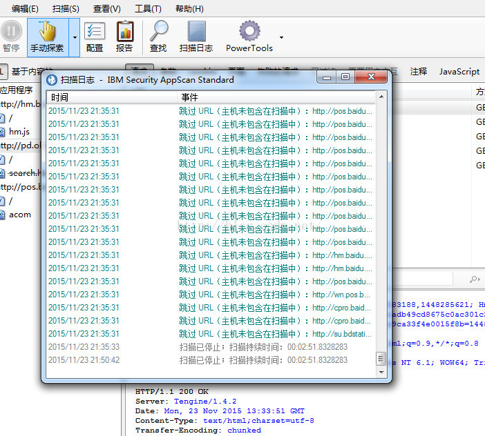
Task: Select the log row timestamped 2015/11/23 21:50:42
Action: pos(211,360)
